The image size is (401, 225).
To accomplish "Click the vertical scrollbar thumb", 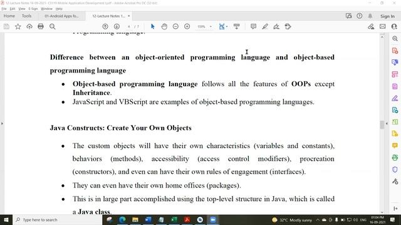I will click(x=382, y=125).
